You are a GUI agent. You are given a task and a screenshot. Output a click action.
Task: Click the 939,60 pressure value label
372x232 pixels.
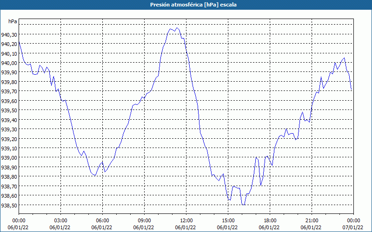9,101
